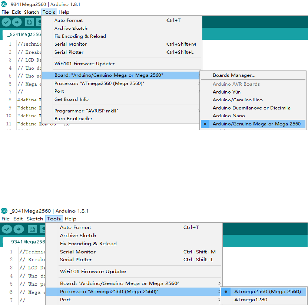
Task: Click Verify checkmark icon in bottom window
Action: tap(7, 229)
